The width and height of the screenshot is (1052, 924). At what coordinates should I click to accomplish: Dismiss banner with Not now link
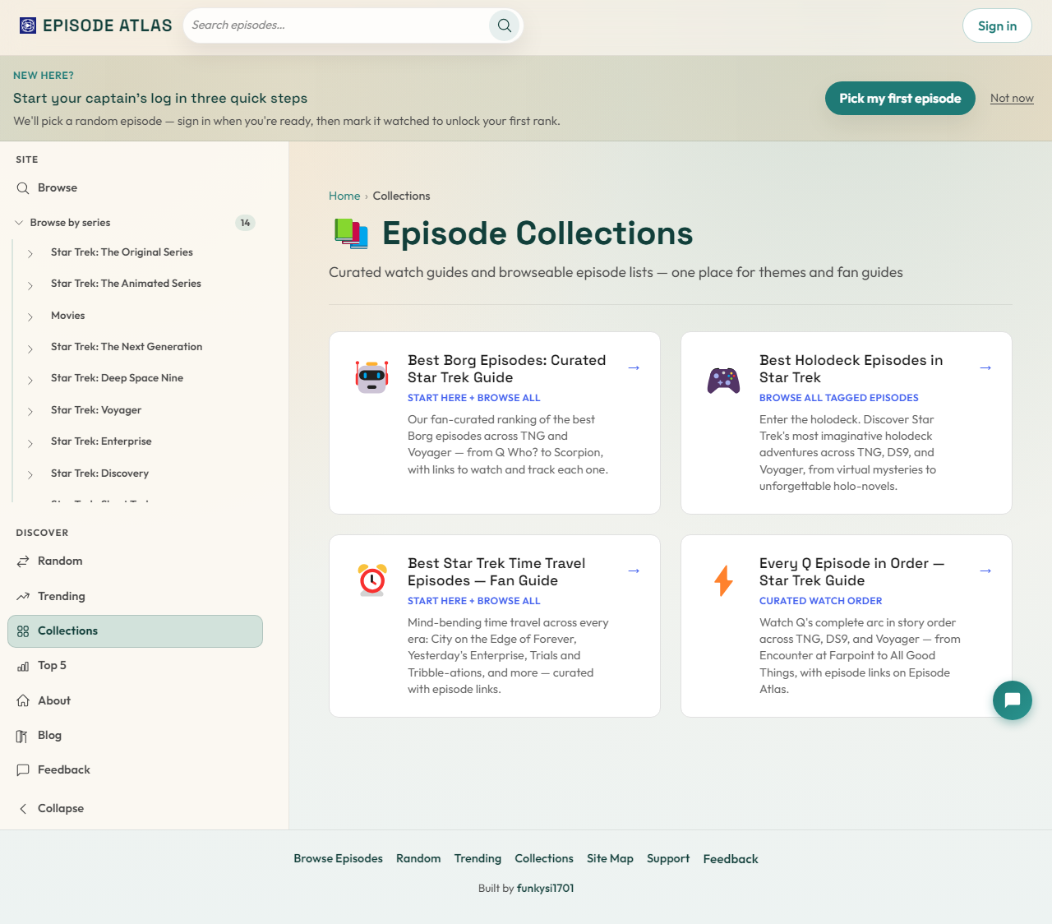coord(1012,98)
